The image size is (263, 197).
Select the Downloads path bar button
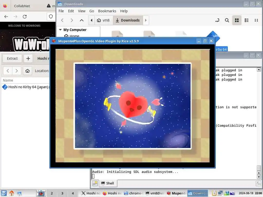pos(128,20)
